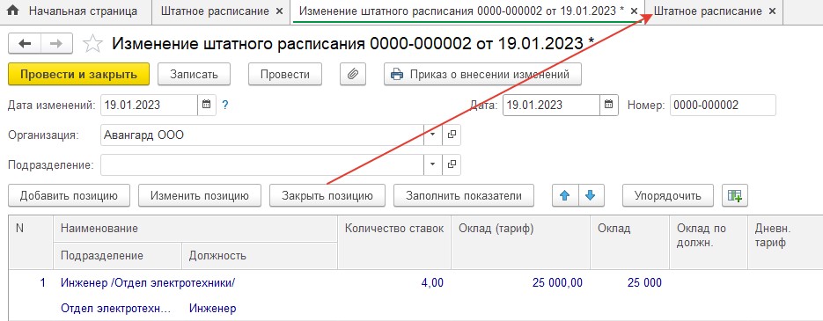
Task: Click the green add-column table icon
Action: pyautogui.click(x=735, y=195)
